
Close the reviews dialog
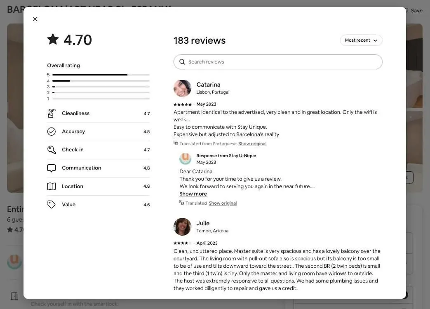[35, 19]
